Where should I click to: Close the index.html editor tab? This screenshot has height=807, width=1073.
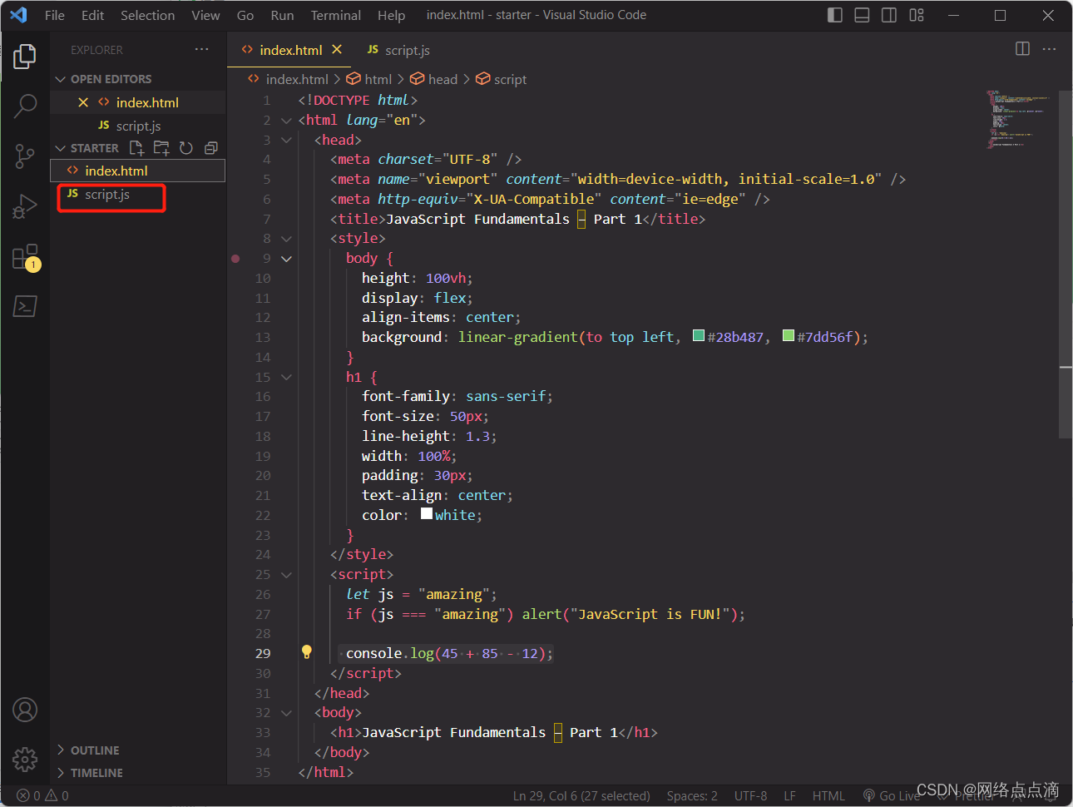[337, 50]
